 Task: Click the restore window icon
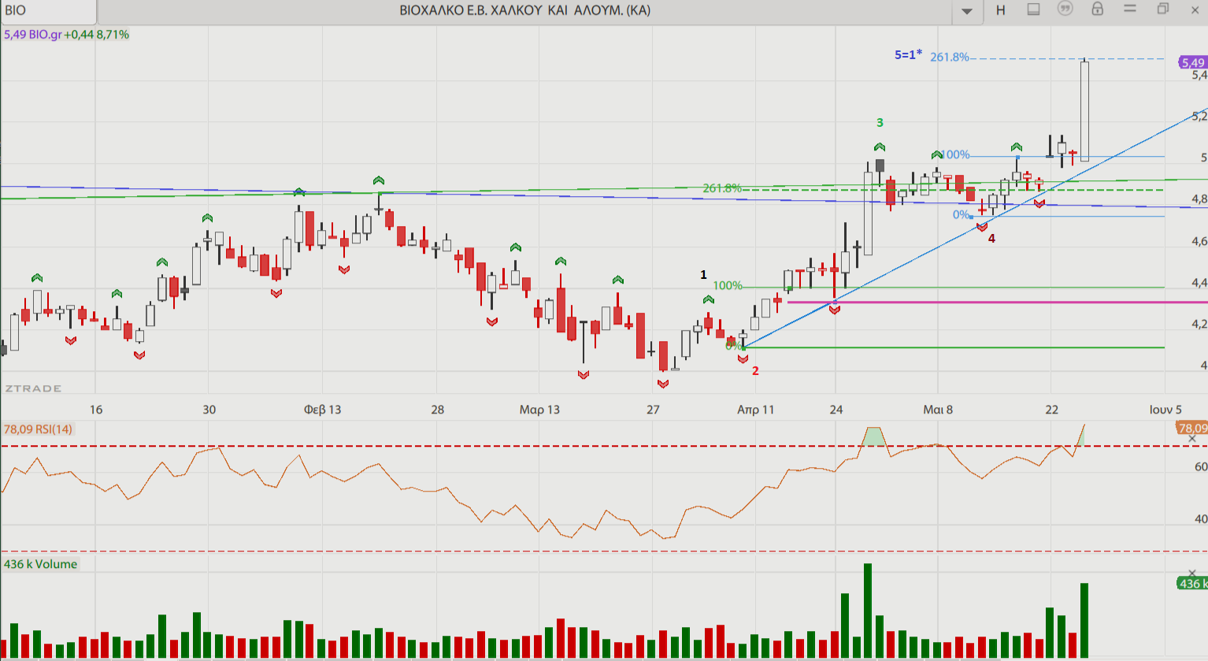(x=1163, y=9)
